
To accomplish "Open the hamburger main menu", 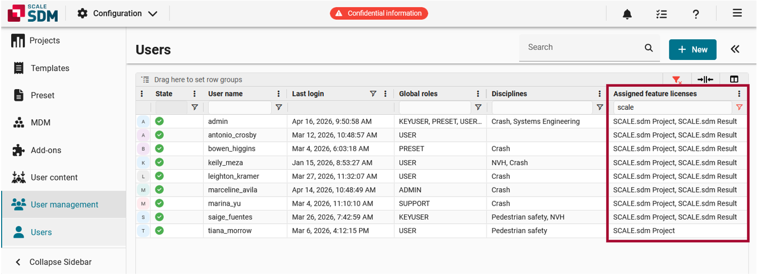I will (737, 13).
